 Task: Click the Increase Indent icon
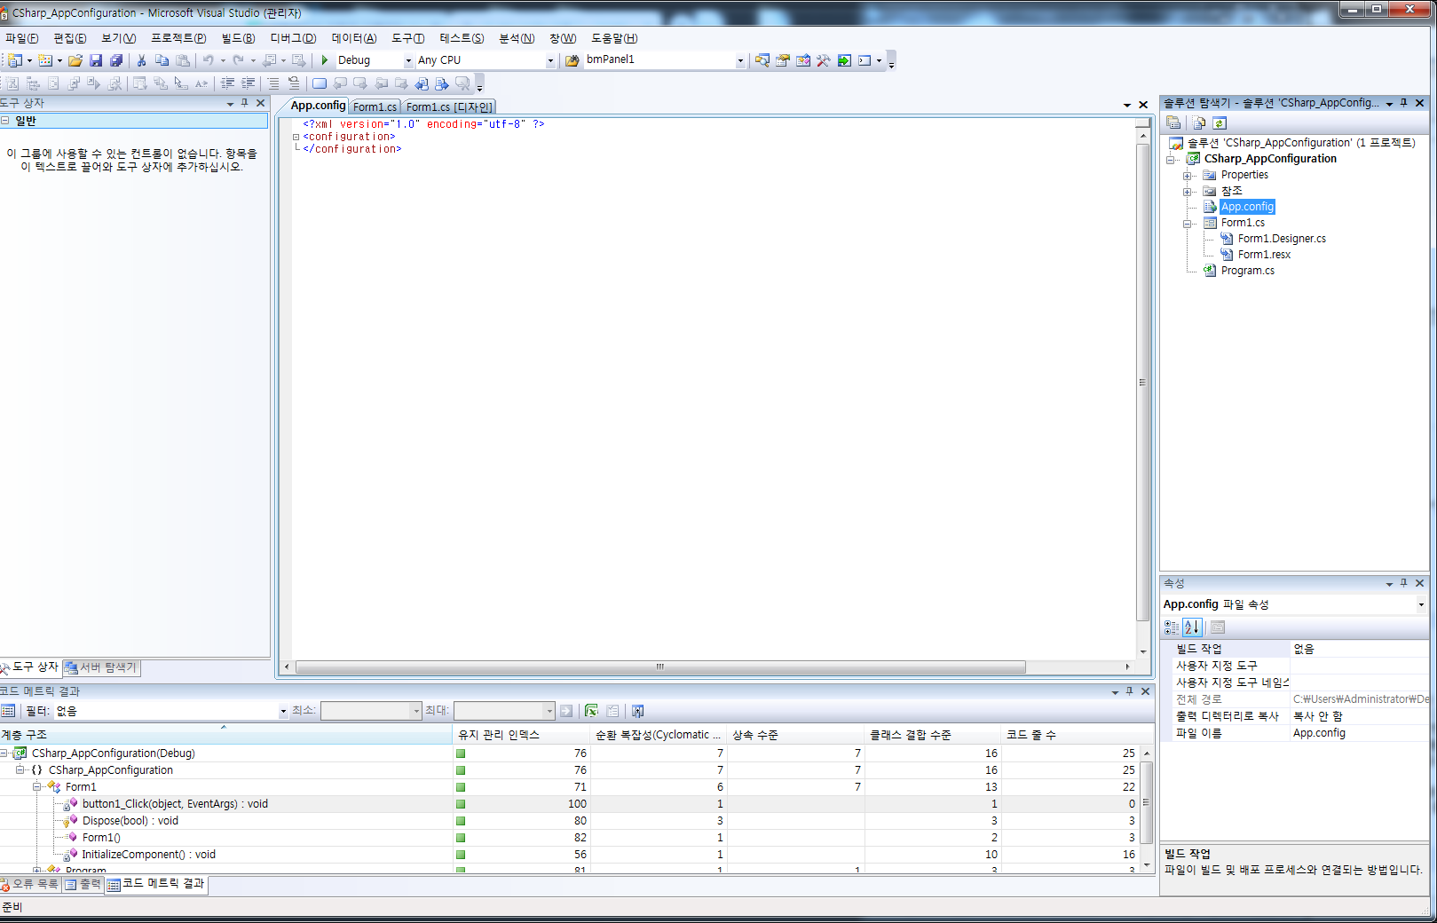[x=248, y=83]
